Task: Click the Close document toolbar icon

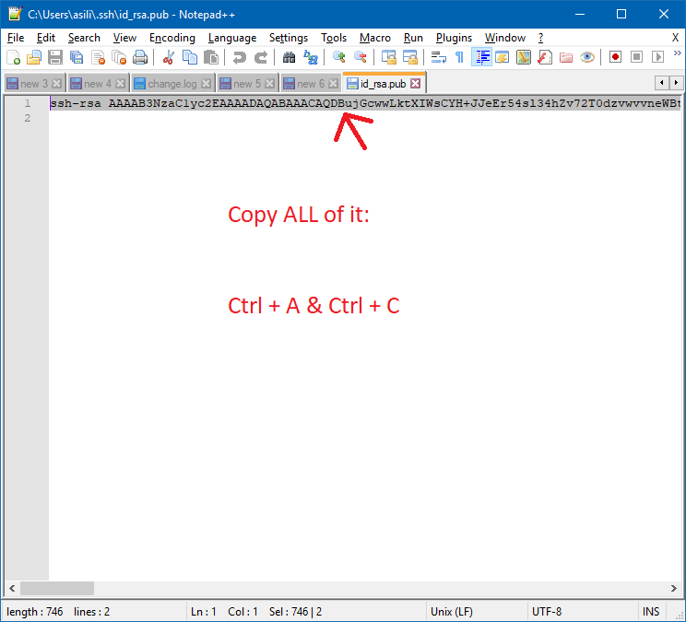Action: coord(98,57)
